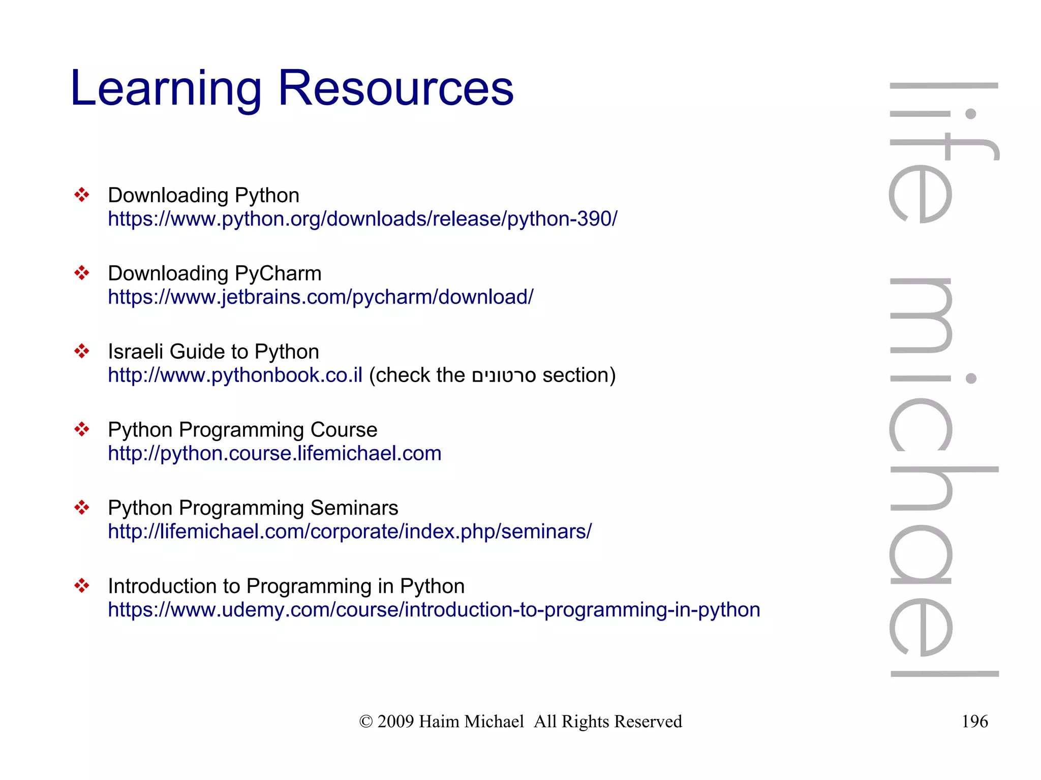Visit the pythonbook.co.il link
The image size is (1041, 780).
235,376
